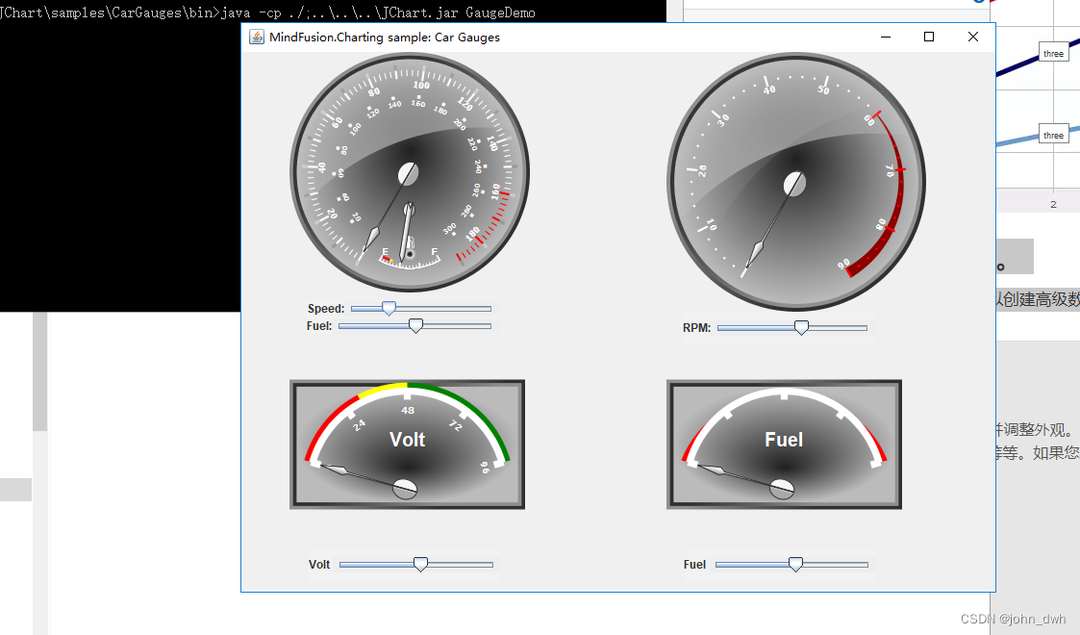Click the '48' marking on the Volt gauge
Screen dimensions: 1080x635
click(x=407, y=409)
